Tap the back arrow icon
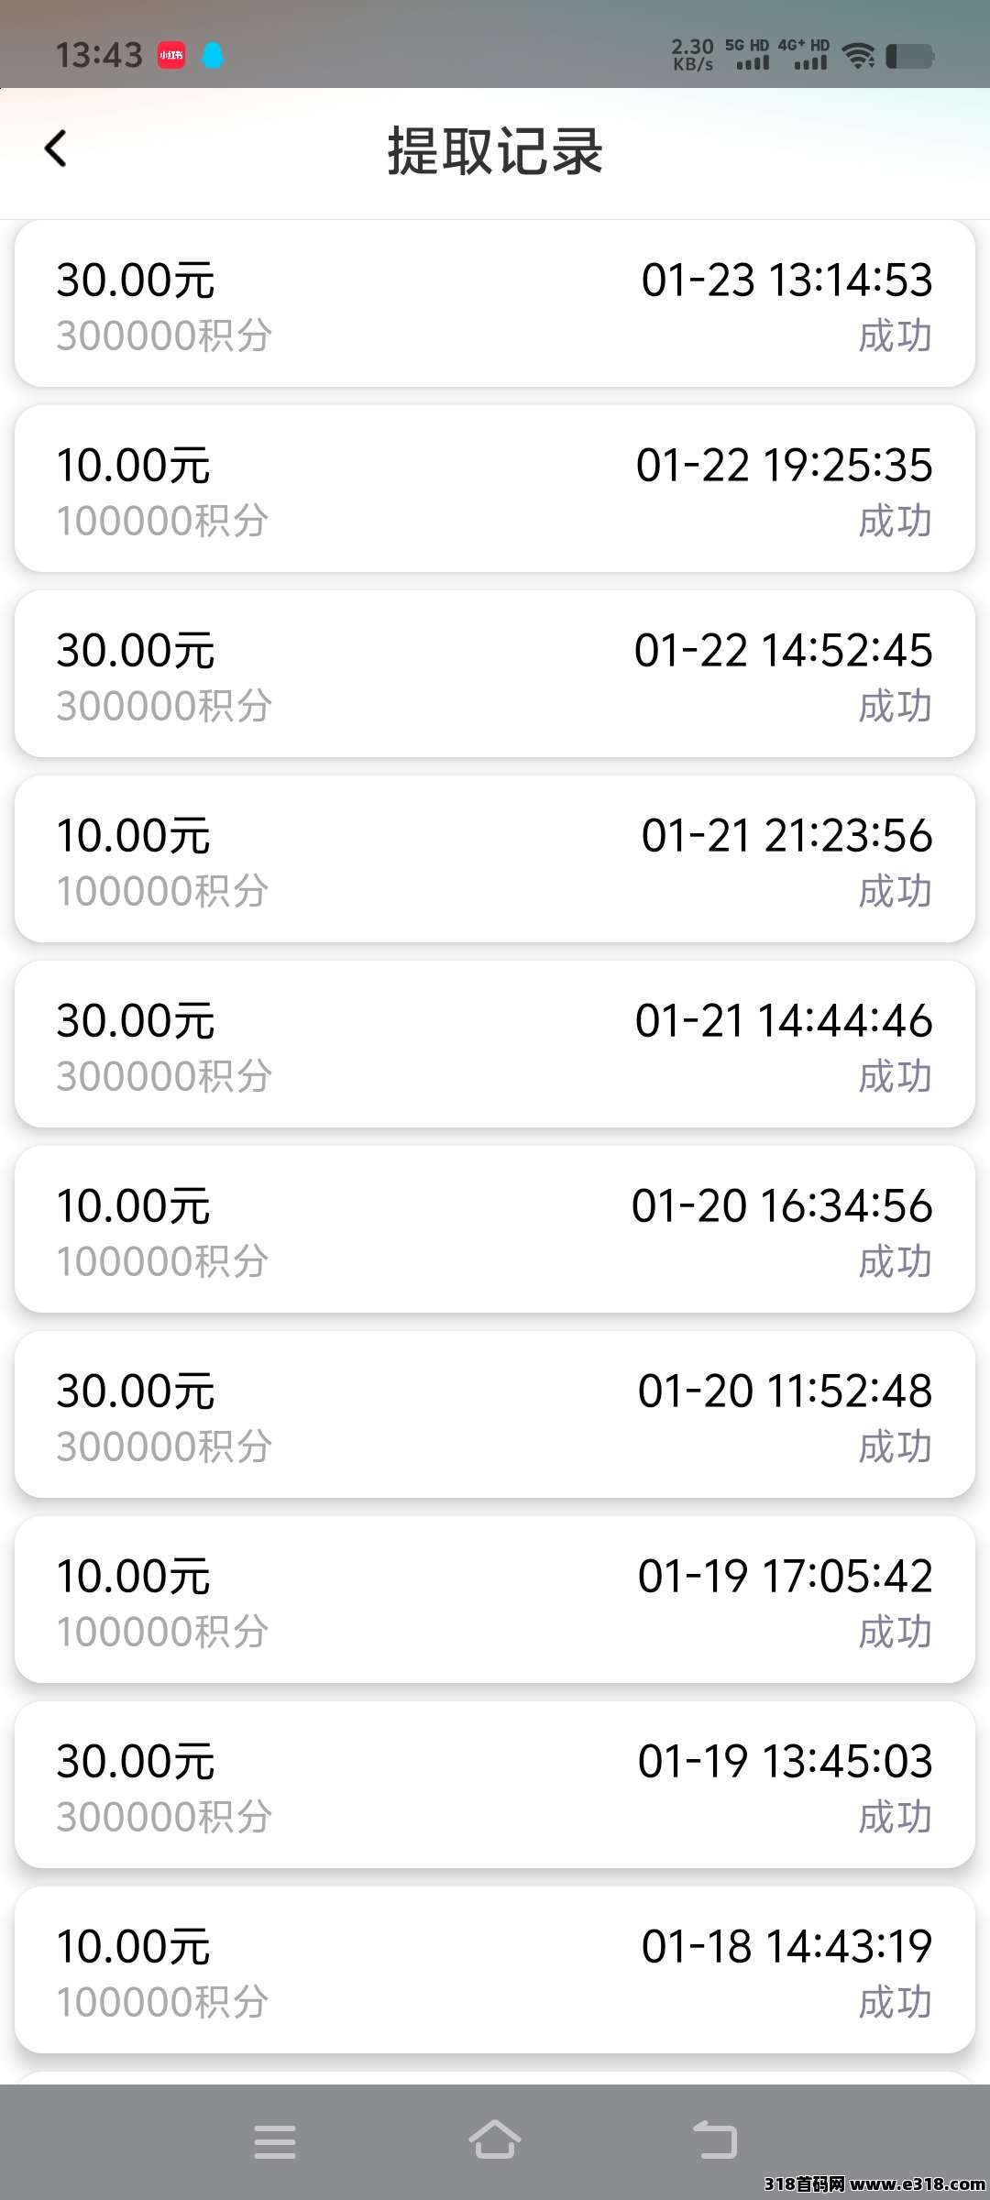990x2200 pixels. pos(56,148)
